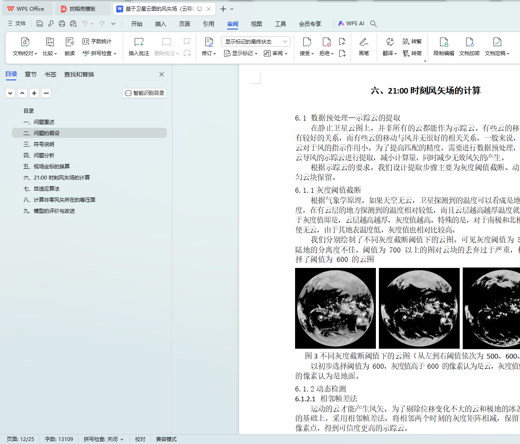Click 接受 accept change icon

[307, 42]
